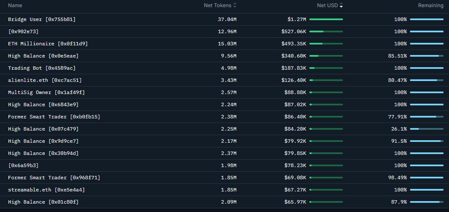The width and height of the screenshot is (449, 212).
Task: Click the sort arrows beside Net Tokens
Action: (x=235, y=5)
